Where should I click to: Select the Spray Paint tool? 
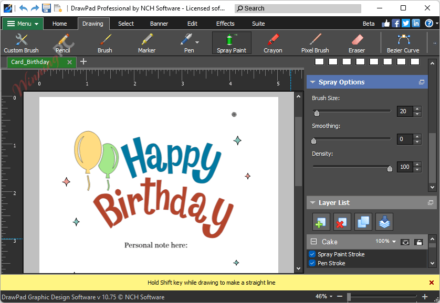click(232, 42)
